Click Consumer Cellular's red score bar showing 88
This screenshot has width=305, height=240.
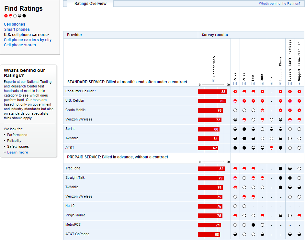click(212, 92)
